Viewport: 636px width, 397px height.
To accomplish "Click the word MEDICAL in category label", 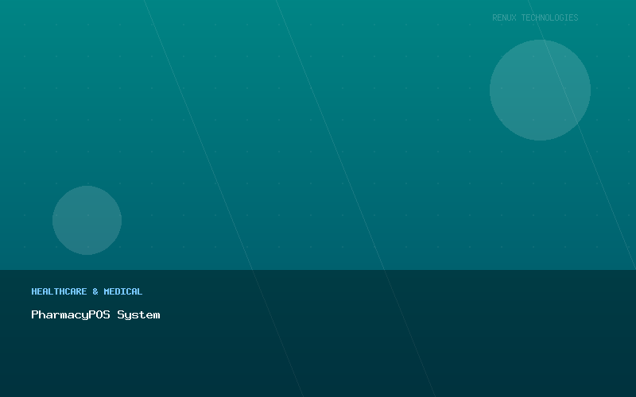I will point(123,291).
